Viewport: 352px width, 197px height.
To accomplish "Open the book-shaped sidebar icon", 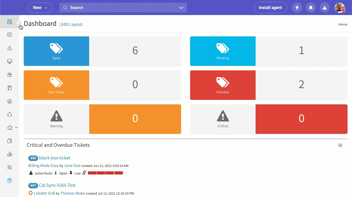I will (9, 88).
